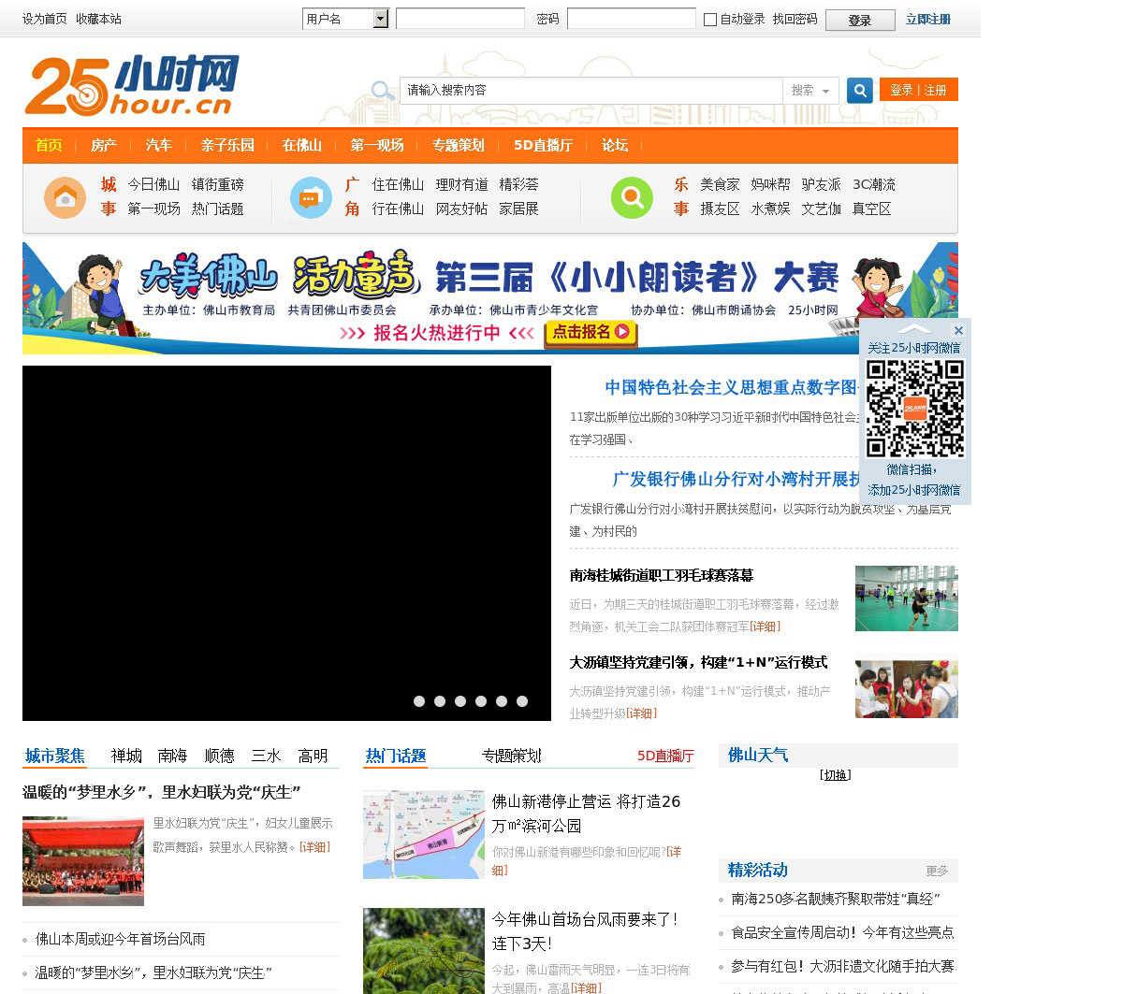Expand the 搜索 type dropdown
Viewport: 1123px width, 994px height.
pyautogui.click(x=809, y=91)
